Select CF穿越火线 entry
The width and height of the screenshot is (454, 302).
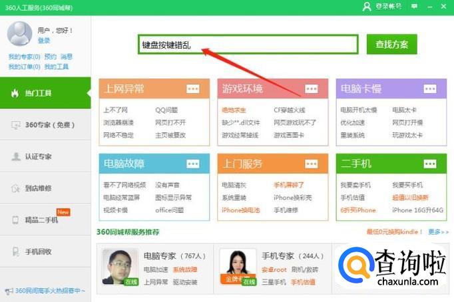pyautogui.click(x=290, y=110)
